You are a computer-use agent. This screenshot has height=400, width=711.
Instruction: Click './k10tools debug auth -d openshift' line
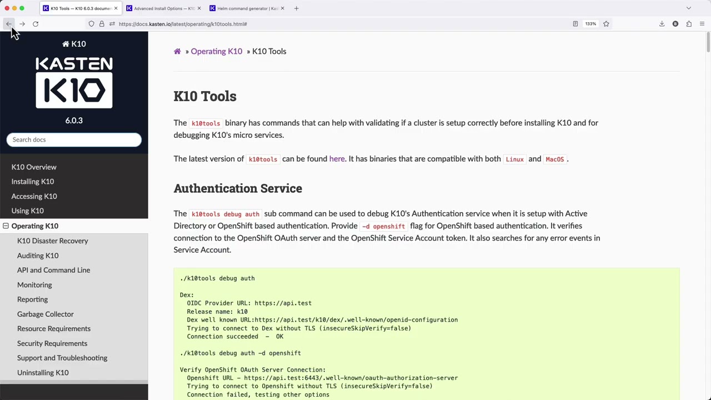click(x=241, y=353)
